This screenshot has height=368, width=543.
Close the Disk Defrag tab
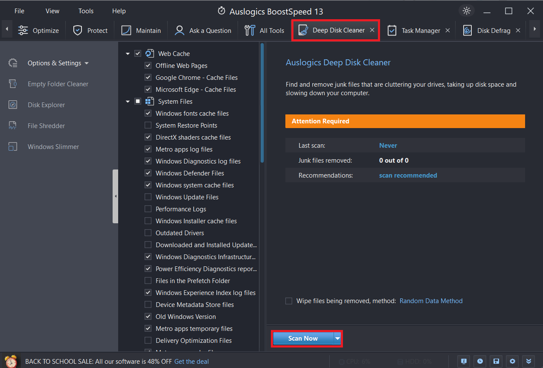518,30
